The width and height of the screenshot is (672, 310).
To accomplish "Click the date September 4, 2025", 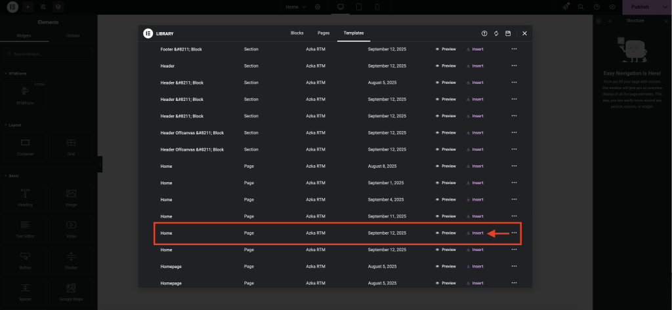I will 386,199.
